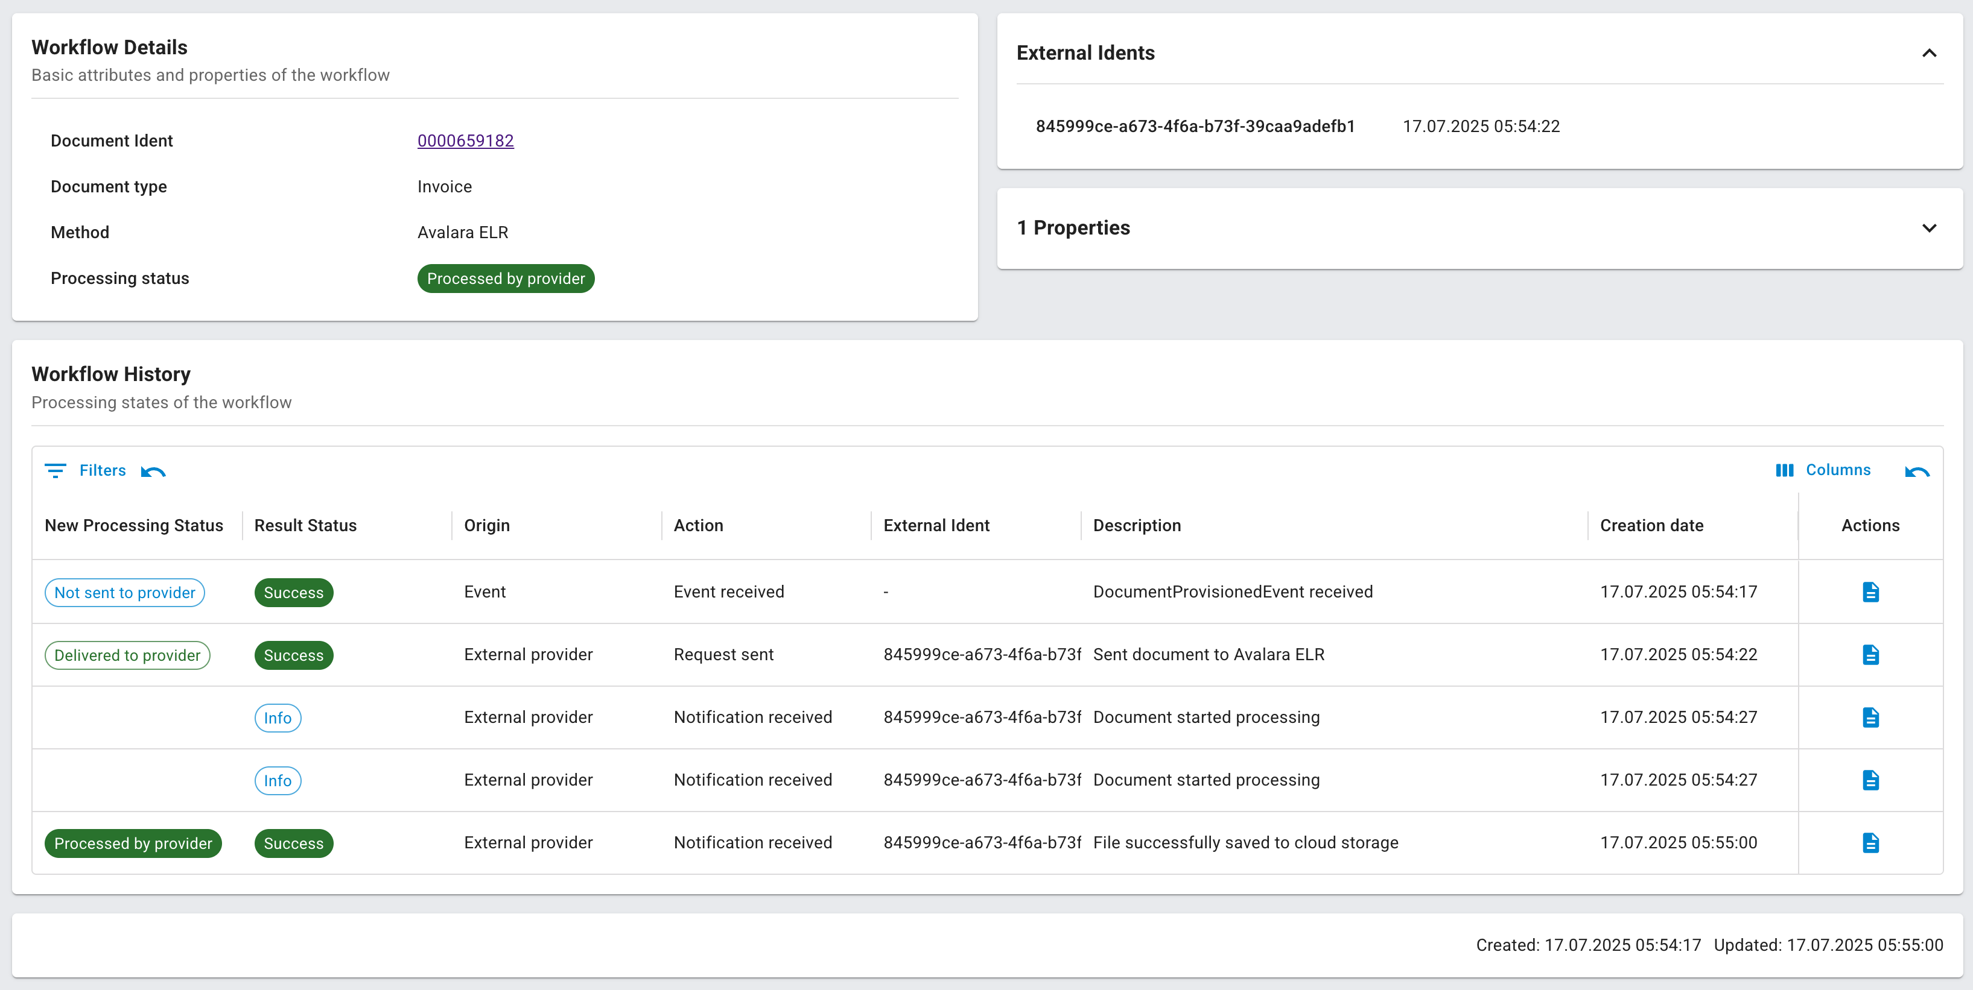Click Avalara ELR method value
The image size is (1973, 990).
(463, 233)
